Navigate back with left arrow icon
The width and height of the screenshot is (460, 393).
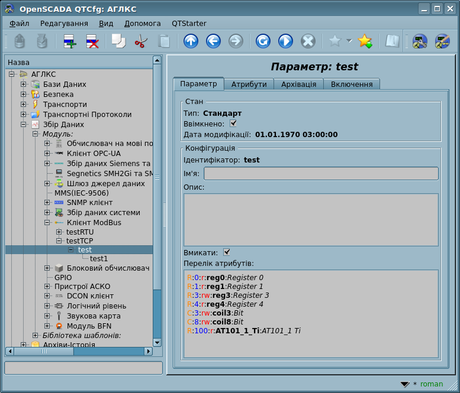coord(213,41)
